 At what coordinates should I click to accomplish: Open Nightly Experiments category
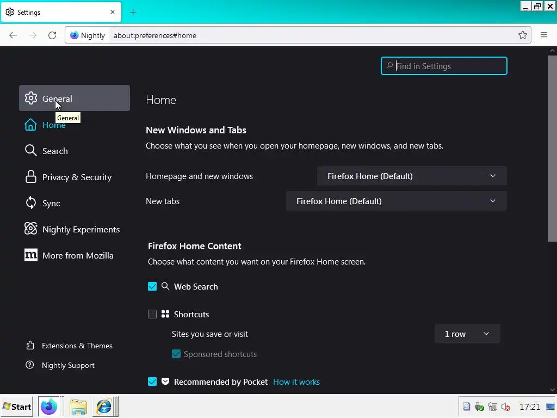click(74, 229)
